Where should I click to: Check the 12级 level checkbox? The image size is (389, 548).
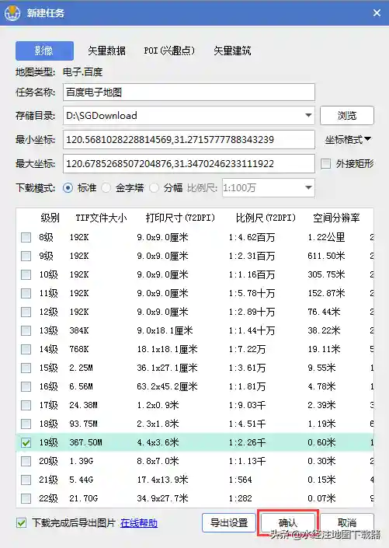26,312
